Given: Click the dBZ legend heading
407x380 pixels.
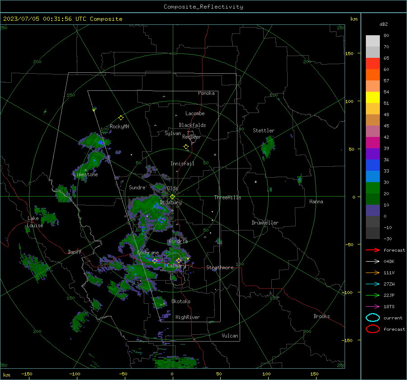Looking at the screenshot, I should pyautogui.click(x=383, y=24).
